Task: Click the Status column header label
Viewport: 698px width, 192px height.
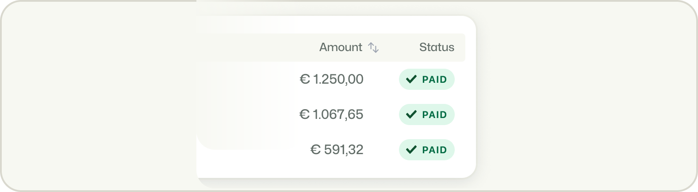Action: tap(437, 47)
